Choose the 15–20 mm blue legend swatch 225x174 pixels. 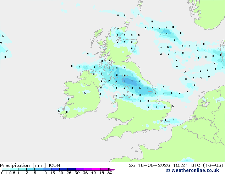click(x=55, y=169)
